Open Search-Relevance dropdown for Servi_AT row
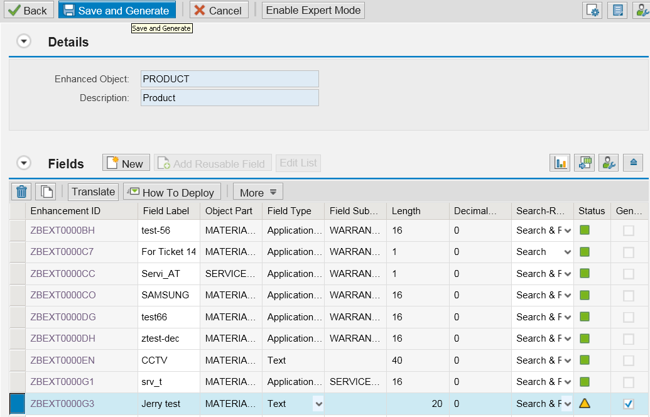This screenshot has width=650, height=417. (568, 274)
